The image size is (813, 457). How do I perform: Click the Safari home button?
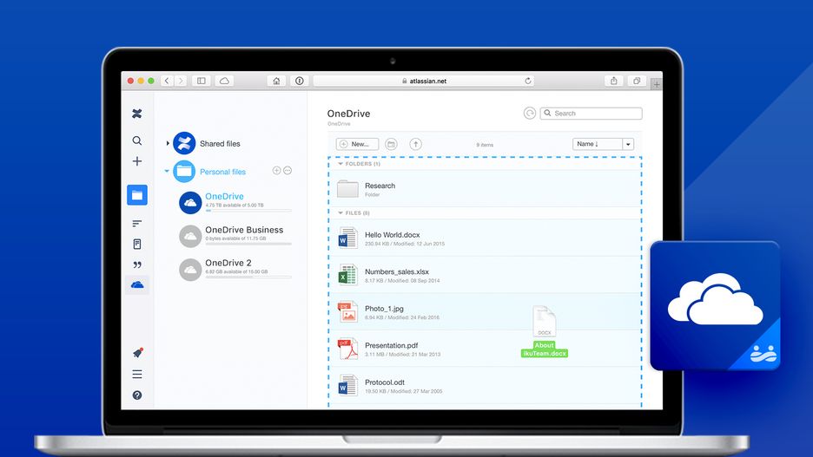(276, 81)
